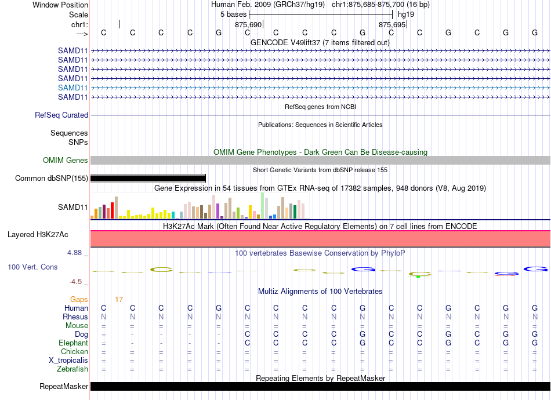The image size is (551, 400).
Task: Click the Scale label
Action: tap(78, 14)
